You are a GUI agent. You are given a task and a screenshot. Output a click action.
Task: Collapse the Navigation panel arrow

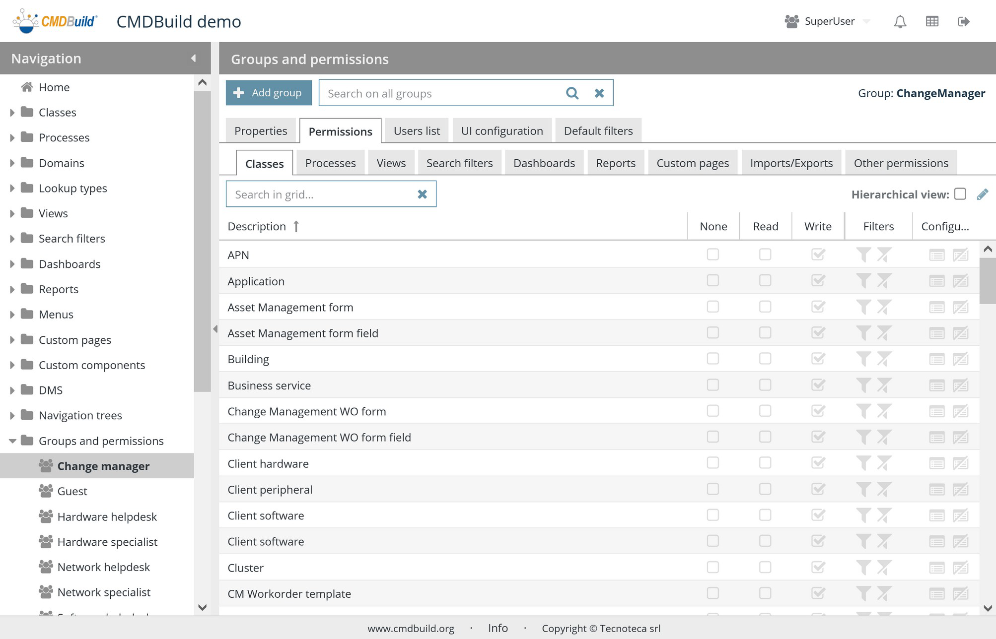(x=193, y=59)
